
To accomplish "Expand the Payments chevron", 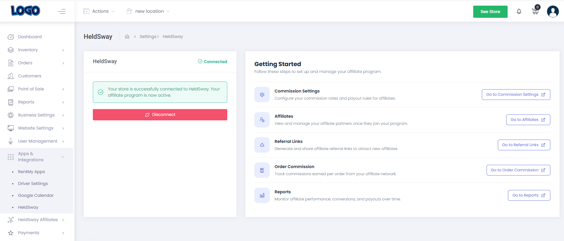I will pyautogui.click(x=63, y=233).
